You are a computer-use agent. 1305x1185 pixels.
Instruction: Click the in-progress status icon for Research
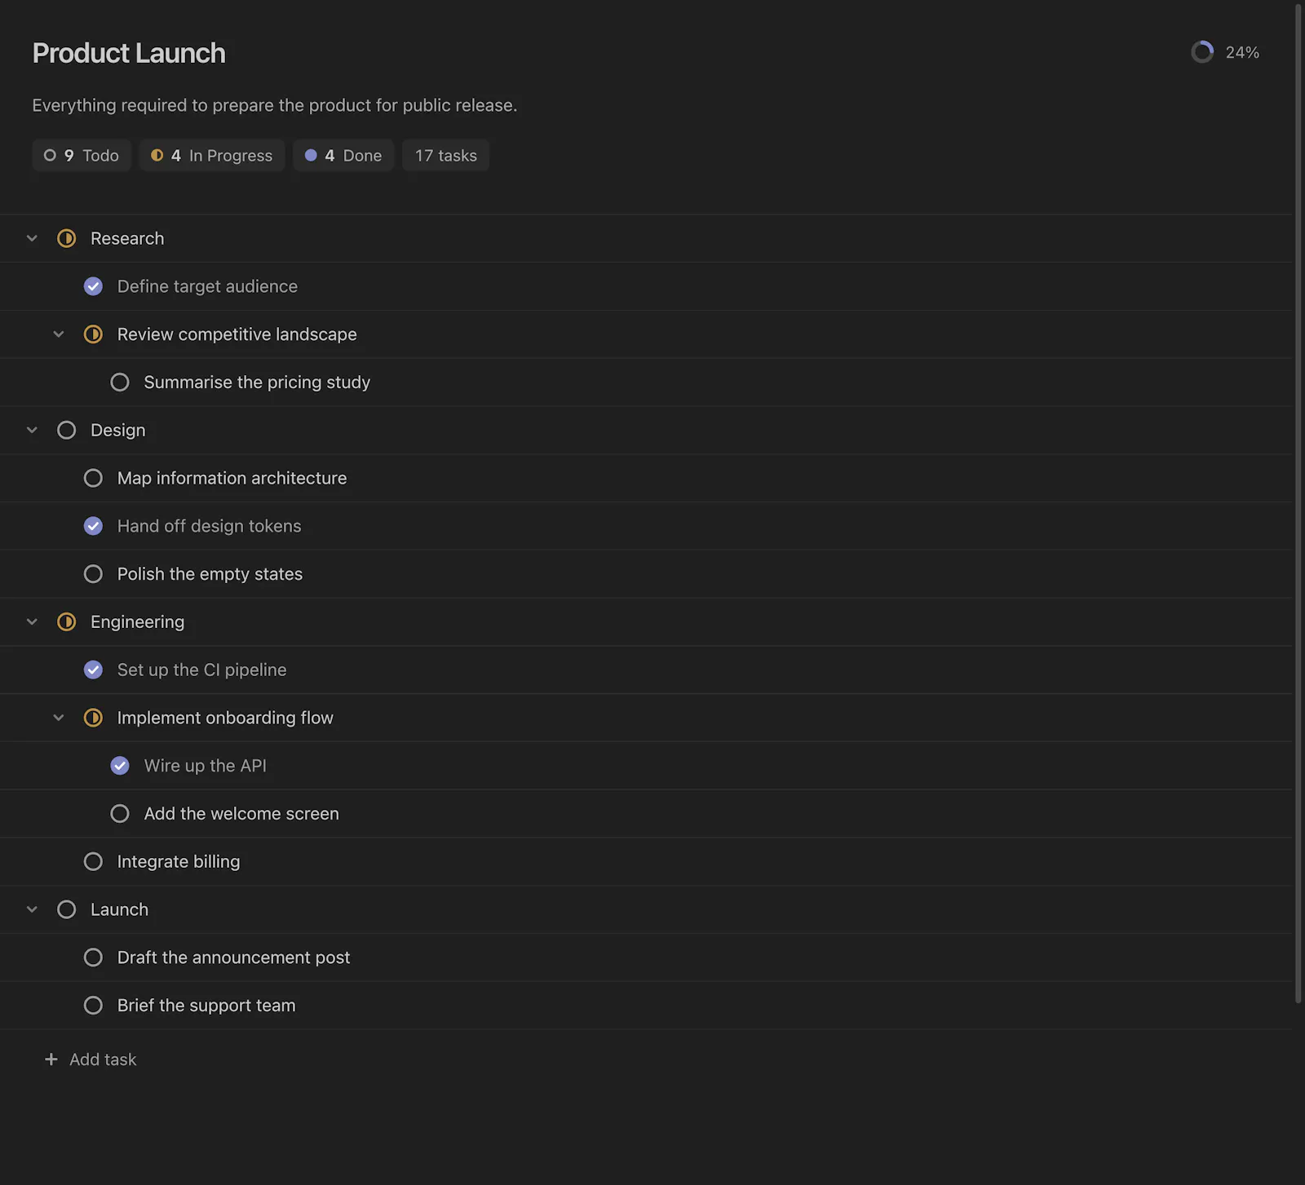coord(66,238)
